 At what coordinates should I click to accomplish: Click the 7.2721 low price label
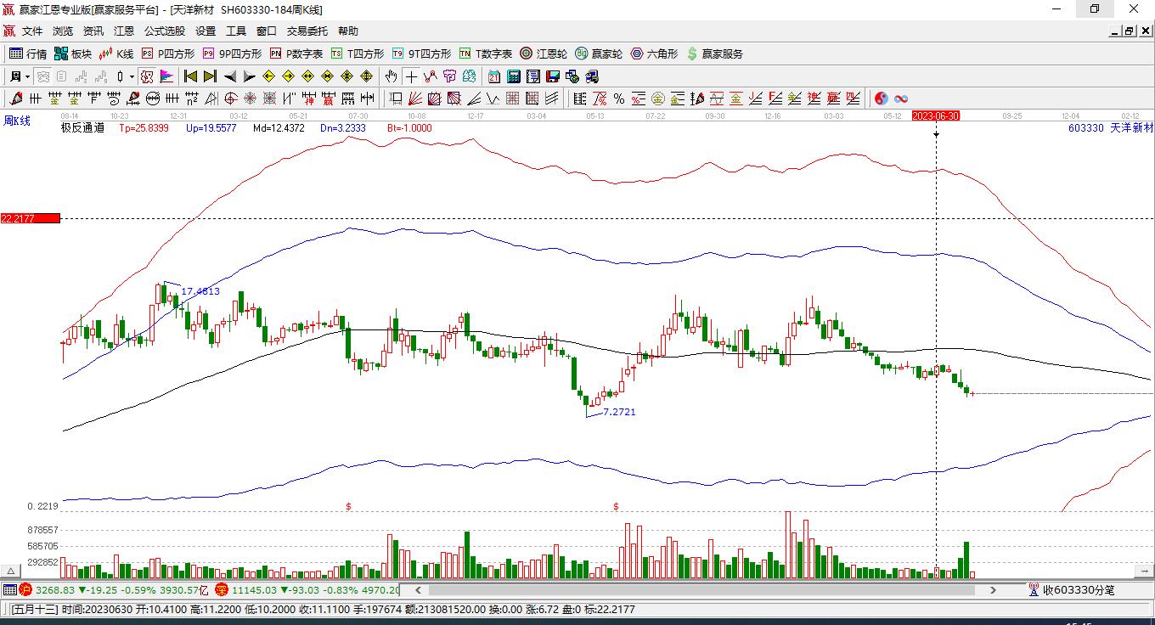pyautogui.click(x=619, y=412)
